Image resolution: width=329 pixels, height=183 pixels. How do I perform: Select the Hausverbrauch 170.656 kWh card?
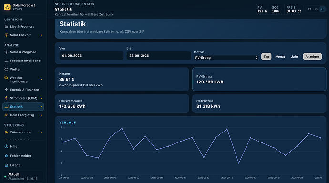click(x=122, y=103)
